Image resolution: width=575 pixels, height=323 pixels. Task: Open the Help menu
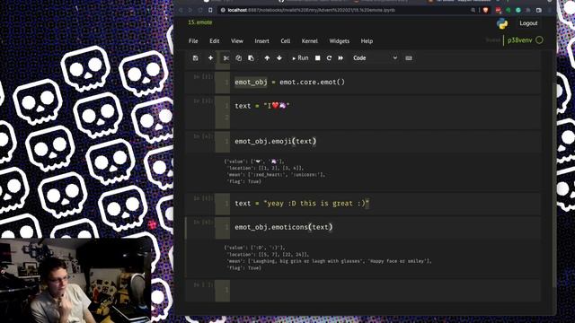(367, 41)
